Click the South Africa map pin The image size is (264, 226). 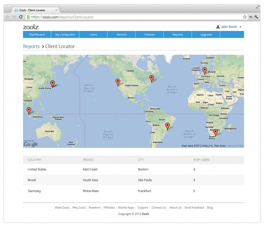click(x=216, y=132)
